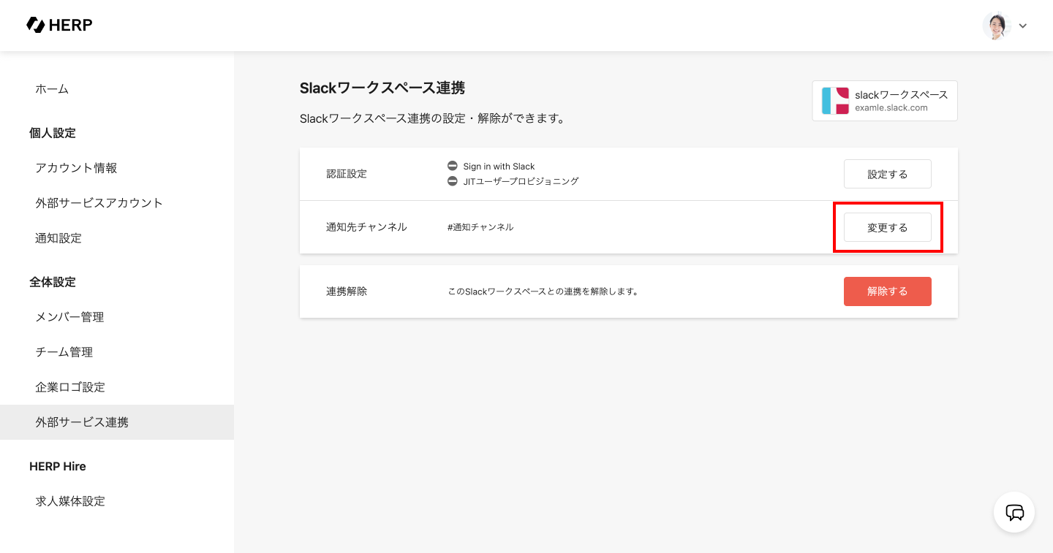Click the Slack workspace logo icon
Screen dimensions: 1053x553
tap(835, 101)
